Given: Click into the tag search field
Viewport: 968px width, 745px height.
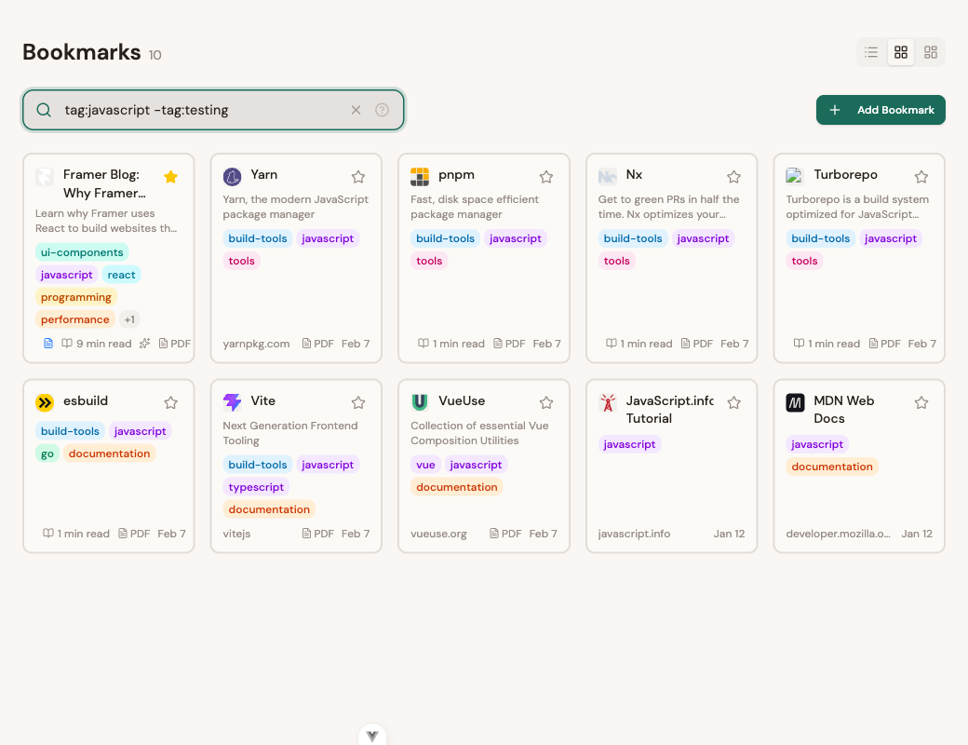Looking at the screenshot, I should coord(200,110).
